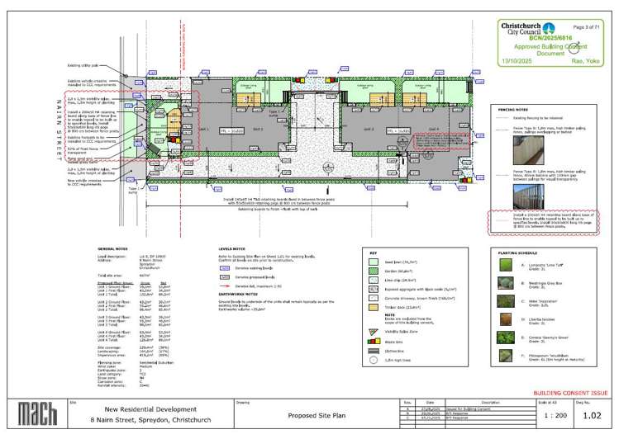Select the Timber deck key swatch
This screenshot has width=619, height=439.
[374, 305]
